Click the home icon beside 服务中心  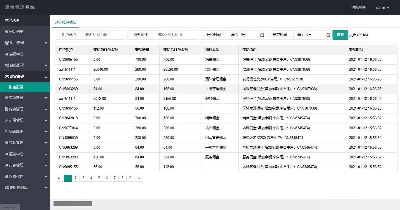(7, 154)
